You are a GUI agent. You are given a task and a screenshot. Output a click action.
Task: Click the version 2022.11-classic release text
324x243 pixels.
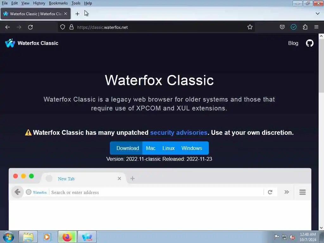click(x=159, y=159)
